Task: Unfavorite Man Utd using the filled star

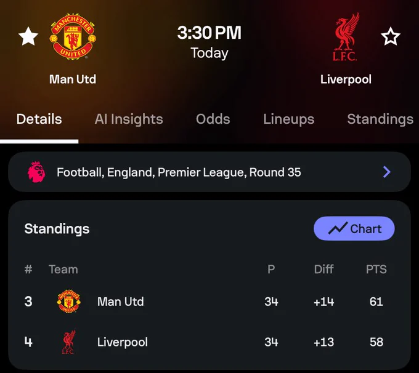Action: (x=28, y=36)
